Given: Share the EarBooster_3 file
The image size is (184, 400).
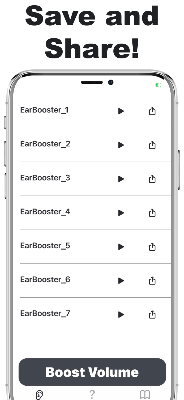Looking at the screenshot, I should point(152,179).
